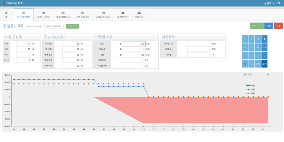Image resolution: width=284 pixels, height=142 pixels.
Task: Click the 2차 은퇴 field showing 70
Action: 71,49
